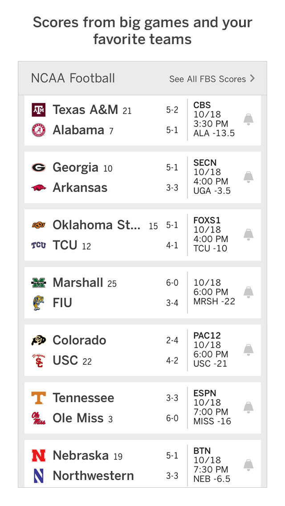Open See All FBS Scores link
Viewport: 285px width, 506px height.
pos(208,79)
